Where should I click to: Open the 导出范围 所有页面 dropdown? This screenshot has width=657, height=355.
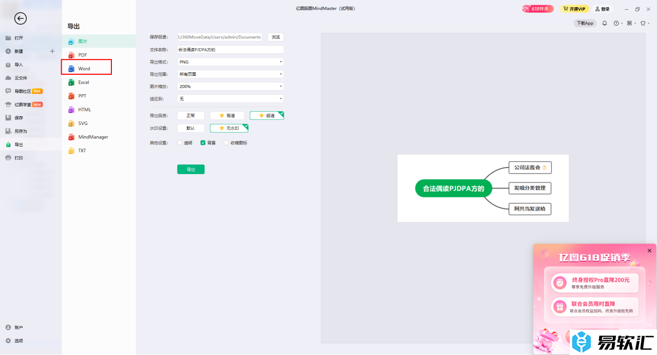230,74
